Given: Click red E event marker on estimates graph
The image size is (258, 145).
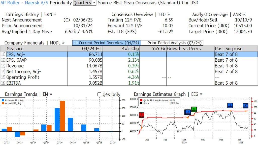Looking at the screenshot, I should tap(142, 115).
